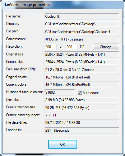The image size is (125, 156).
Task: Click the Disk size field
Action: (82, 100)
